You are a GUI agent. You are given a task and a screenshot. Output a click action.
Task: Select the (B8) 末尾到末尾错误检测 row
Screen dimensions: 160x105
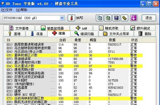(74, 73)
